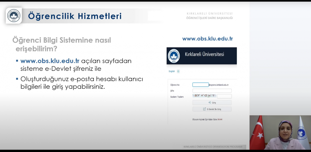Click the university emblem in login banner

pos(174,56)
